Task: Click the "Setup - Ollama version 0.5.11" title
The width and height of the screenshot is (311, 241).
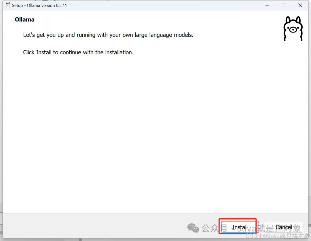Action: (x=39, y=5)
